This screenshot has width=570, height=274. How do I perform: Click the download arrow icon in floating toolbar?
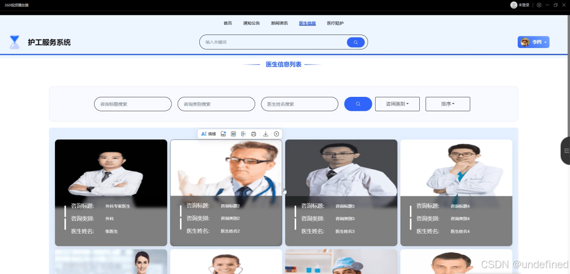click(x=265, y=134)
